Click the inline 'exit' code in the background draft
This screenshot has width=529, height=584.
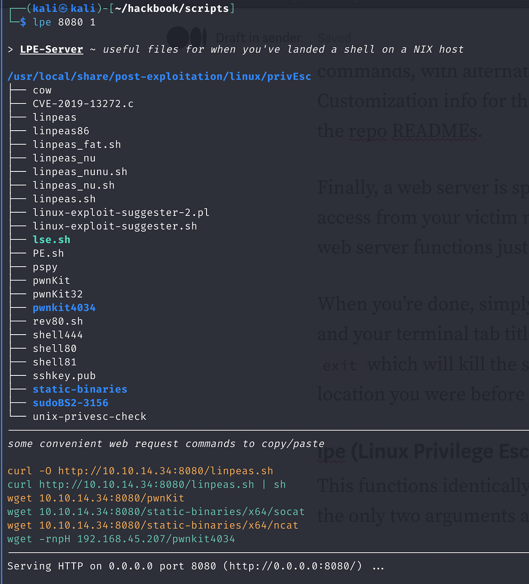340,365
